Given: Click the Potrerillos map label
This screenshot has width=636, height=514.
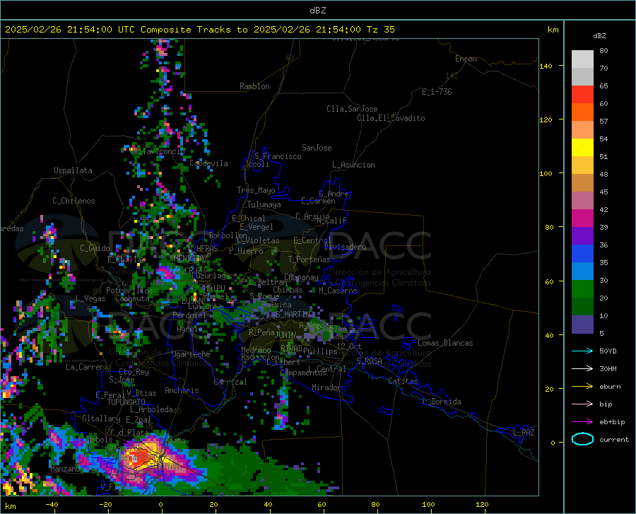Looking at the screenshot, I should coord(129,291).
